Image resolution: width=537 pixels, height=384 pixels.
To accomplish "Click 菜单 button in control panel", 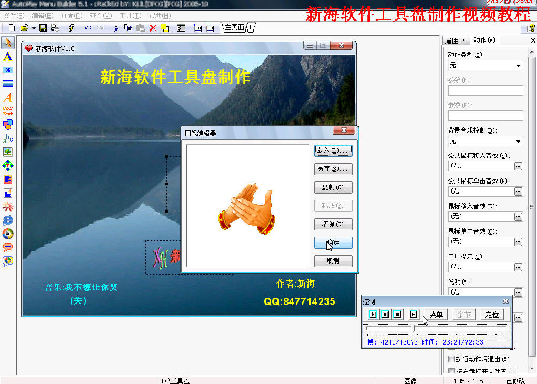I will (x=435, y=315).
